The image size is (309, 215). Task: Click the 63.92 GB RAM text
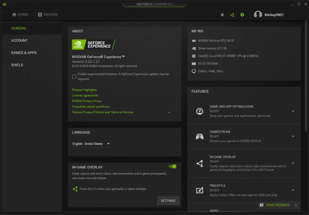click(x=208, y=64)
